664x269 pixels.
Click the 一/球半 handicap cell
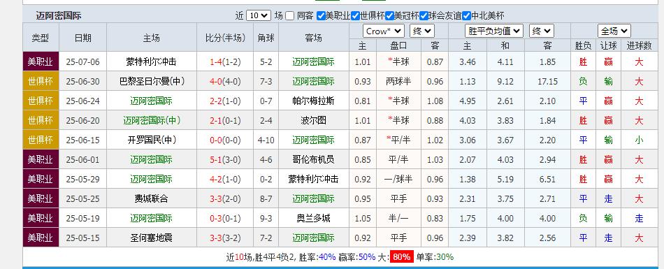tap(398, 179)
